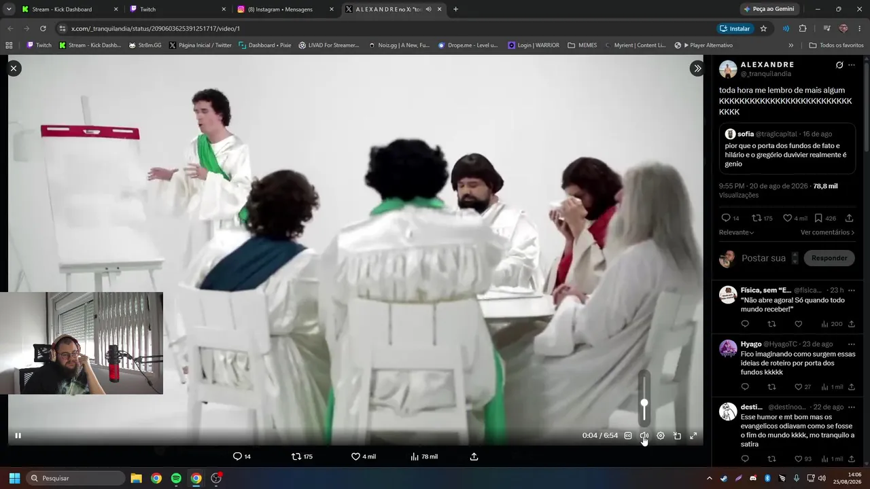Open Spotify from the taskbar

176,478
